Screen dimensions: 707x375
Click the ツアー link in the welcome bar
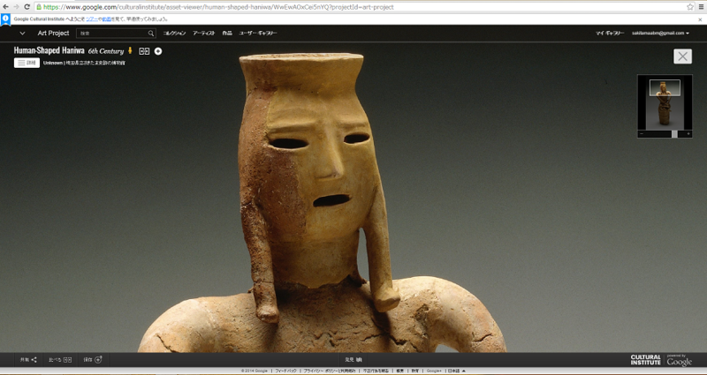92,19
